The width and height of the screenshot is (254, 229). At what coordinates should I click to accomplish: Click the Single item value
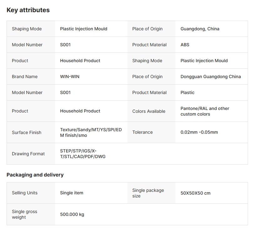(72, 193)
